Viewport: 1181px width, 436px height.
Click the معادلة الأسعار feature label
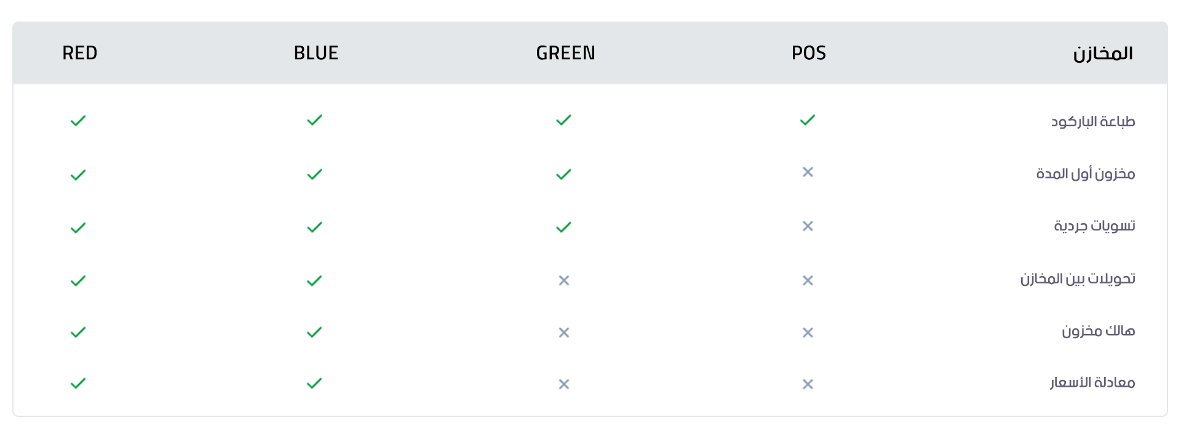(x=1092, y=382)
